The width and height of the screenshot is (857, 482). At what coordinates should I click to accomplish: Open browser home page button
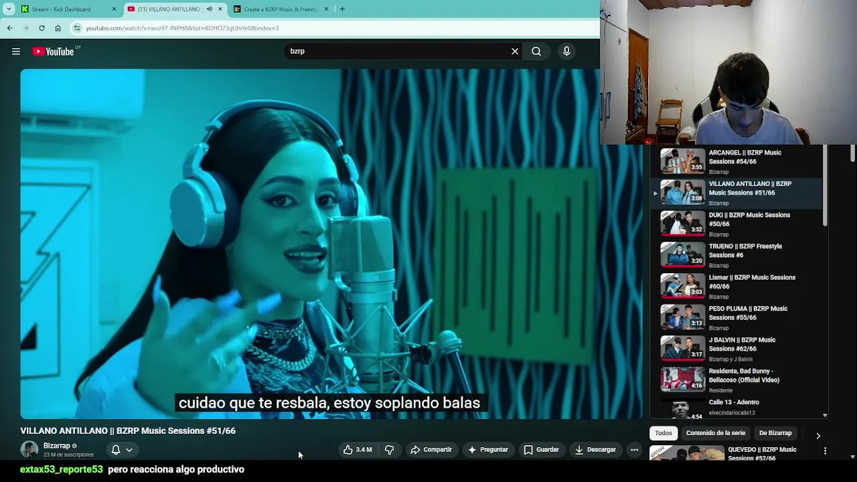[x=58, y=28]
